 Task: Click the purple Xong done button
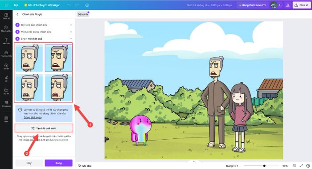(x=58, y=163)
